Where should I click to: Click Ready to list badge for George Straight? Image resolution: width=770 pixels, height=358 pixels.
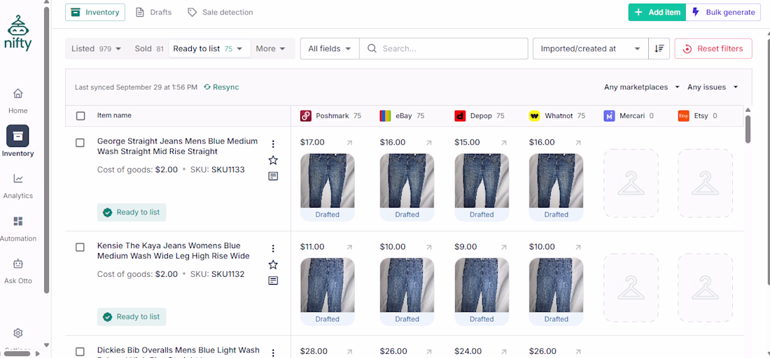(x=132, y=213)
